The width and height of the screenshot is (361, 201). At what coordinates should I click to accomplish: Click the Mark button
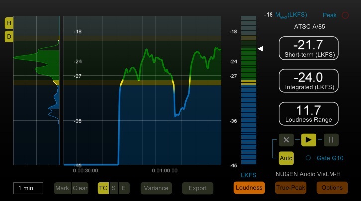pyautogui.click(x=62, y=188)
